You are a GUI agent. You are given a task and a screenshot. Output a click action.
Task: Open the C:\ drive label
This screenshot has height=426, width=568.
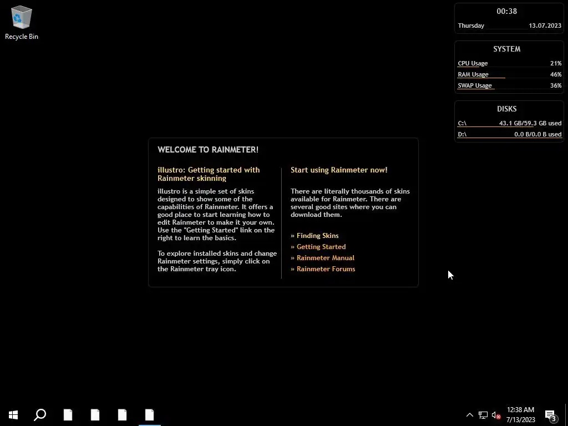(x=462, y=123)
